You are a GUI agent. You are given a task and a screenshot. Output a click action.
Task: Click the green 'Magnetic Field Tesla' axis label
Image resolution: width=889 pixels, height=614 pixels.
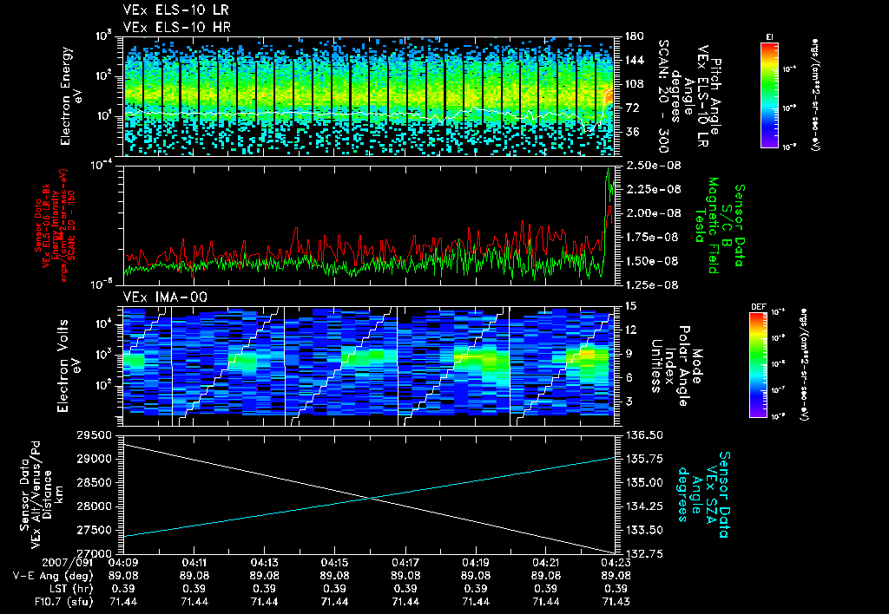707,225
